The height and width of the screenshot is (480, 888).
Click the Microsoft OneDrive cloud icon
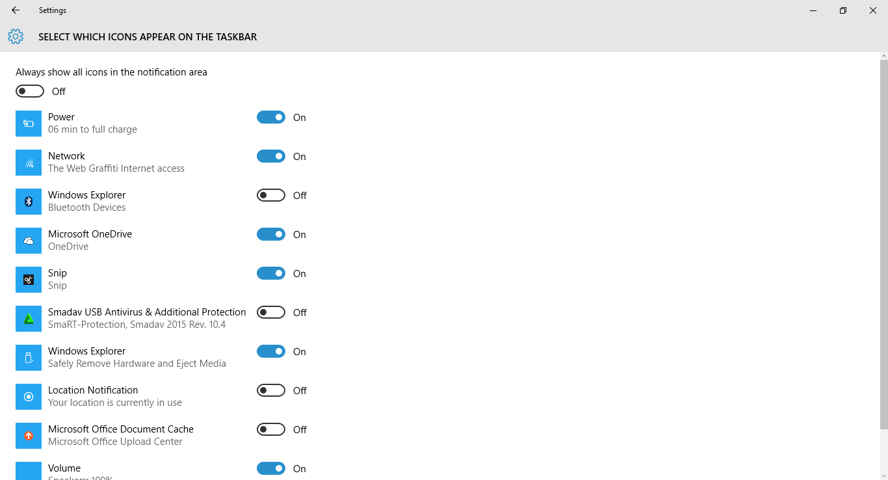click(29, 241)
